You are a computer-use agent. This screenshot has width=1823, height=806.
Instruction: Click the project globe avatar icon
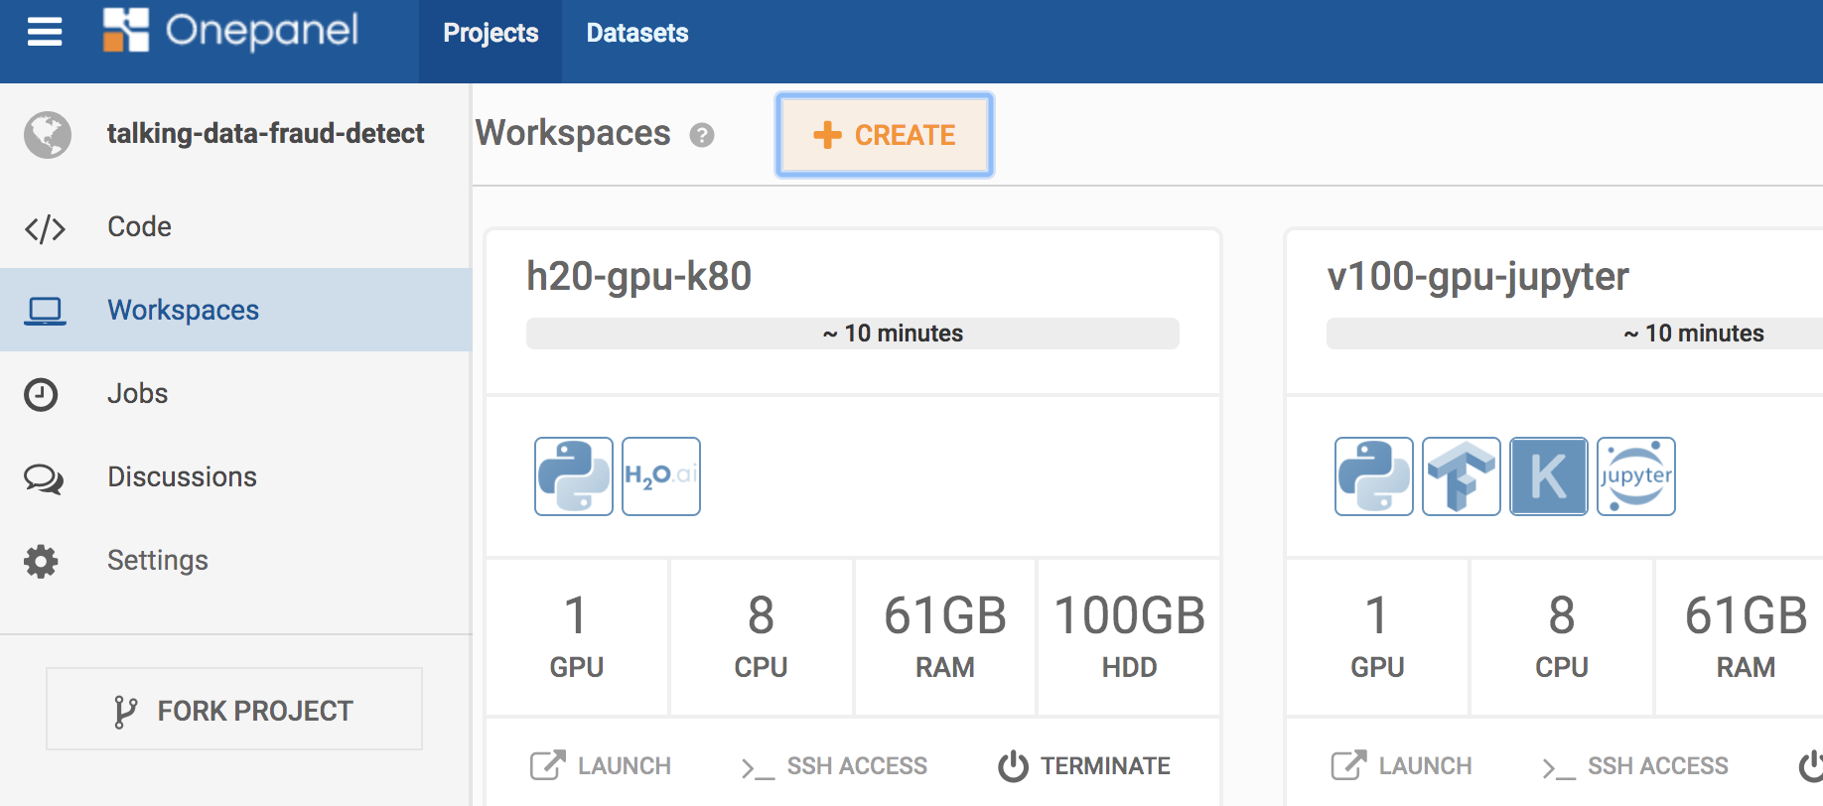[48, 135]
